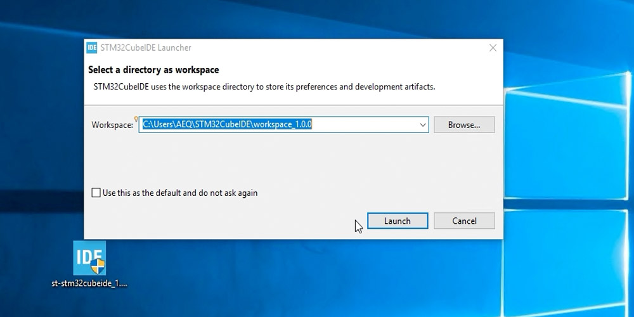Select the st-stm32cubeide_1.... file label
634x317 pixels.
tap(89, 283)
